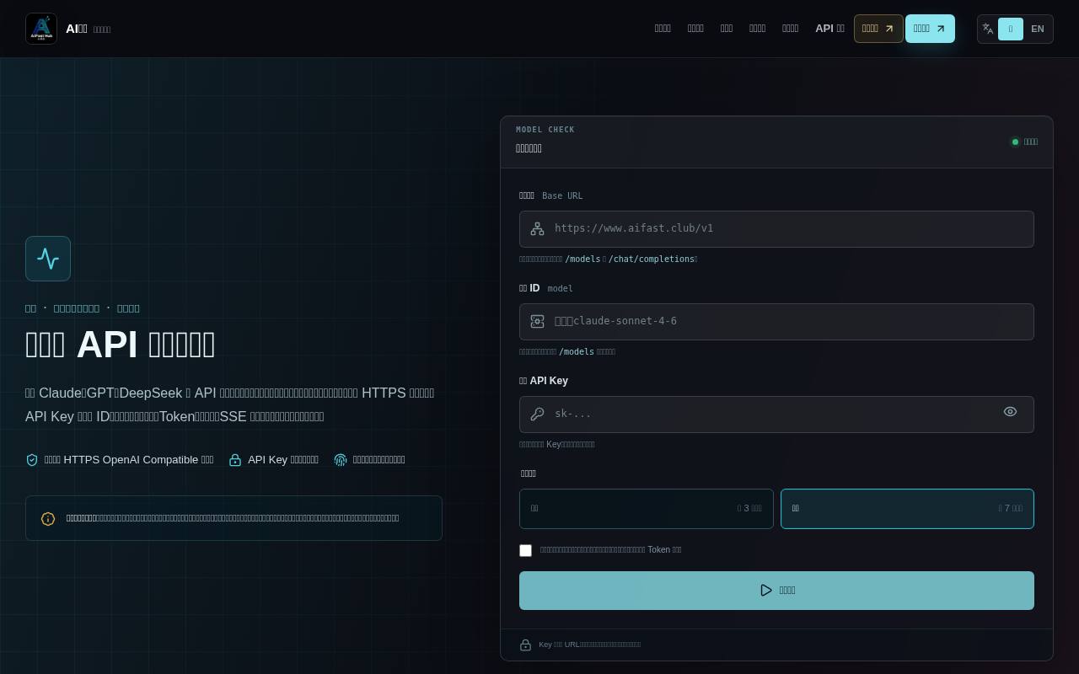Screen dimensions: 1079x674
Task: Click the large run button with play icon
Action: (776, 591)
